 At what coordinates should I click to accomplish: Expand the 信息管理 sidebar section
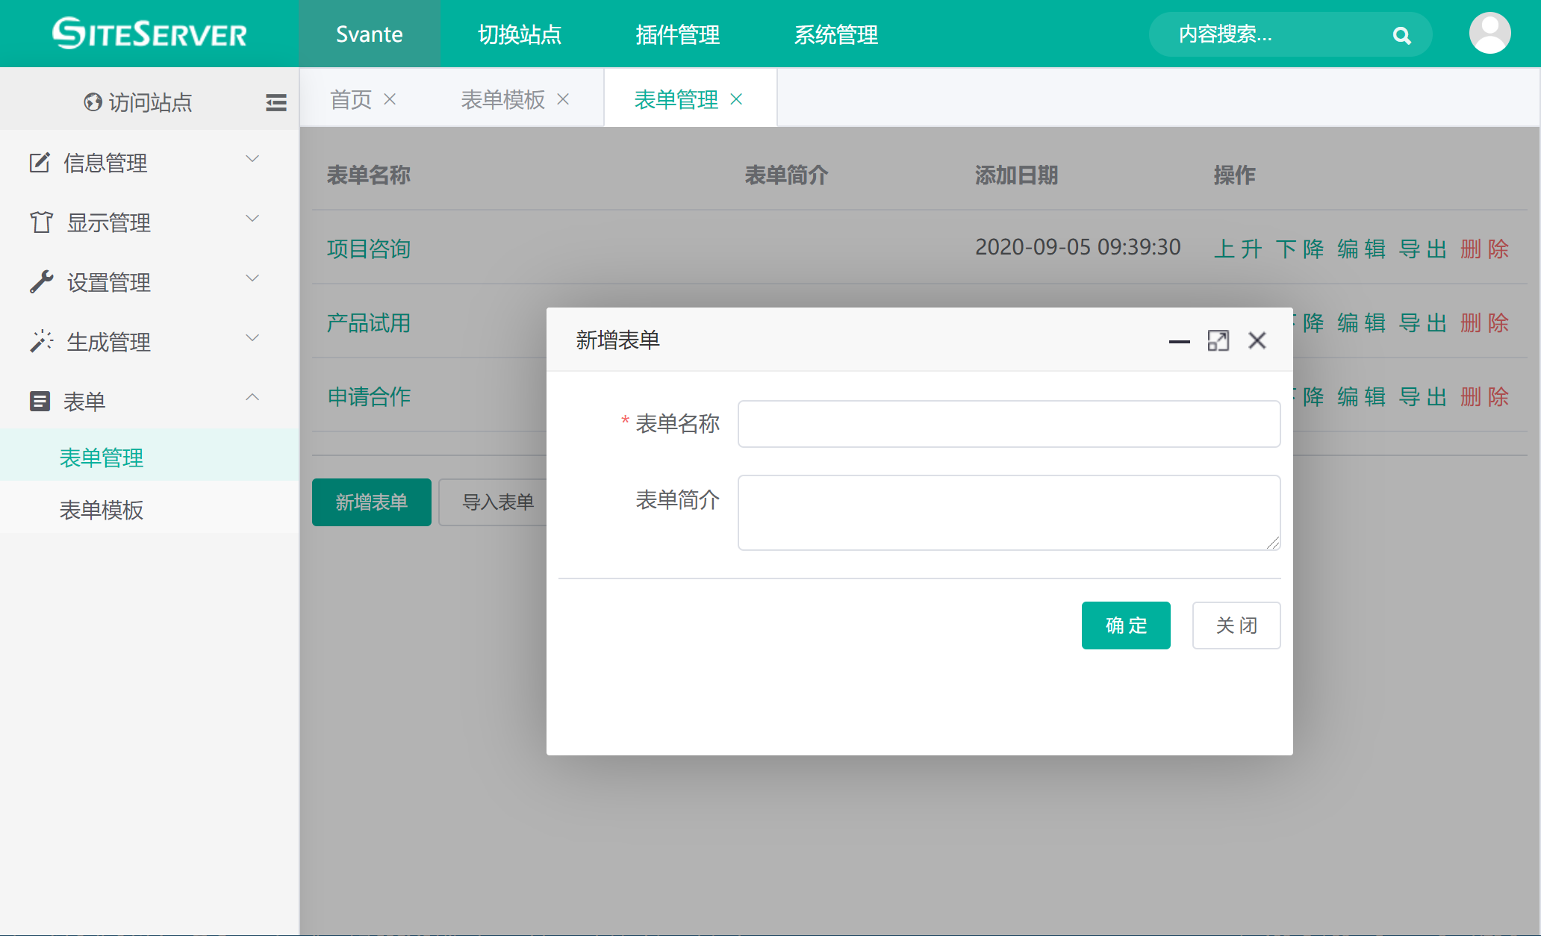pyautogui.click(x=142, y=162)
